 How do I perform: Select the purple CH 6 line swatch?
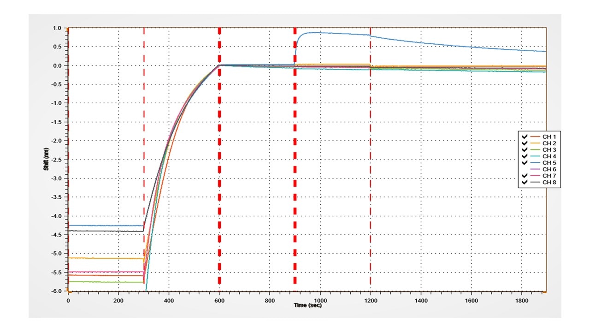coord(535,169)
